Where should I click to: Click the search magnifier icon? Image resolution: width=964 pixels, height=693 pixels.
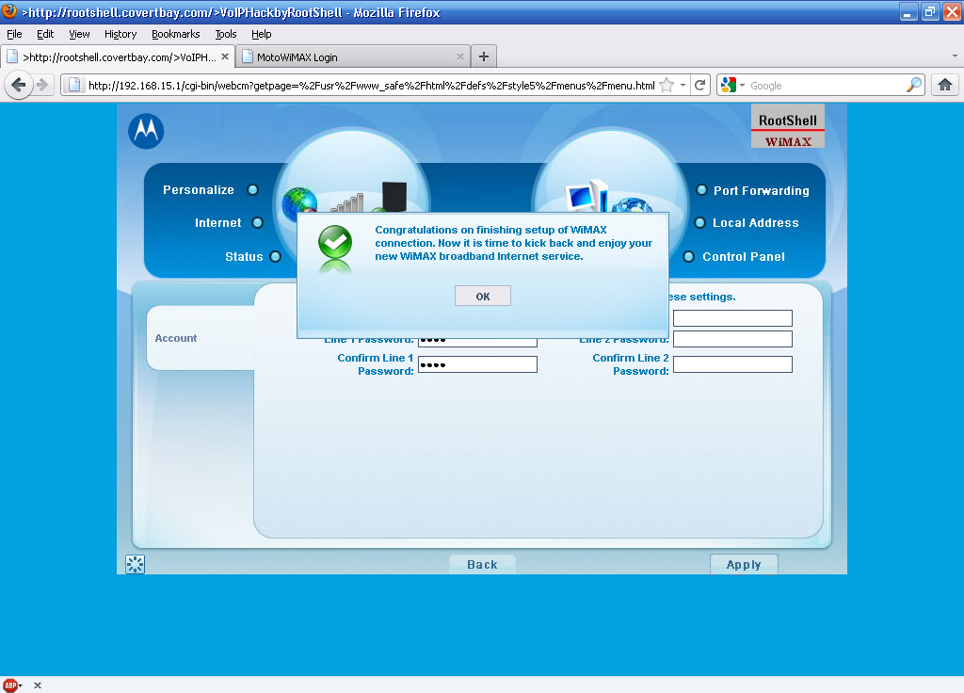[914, 85]
